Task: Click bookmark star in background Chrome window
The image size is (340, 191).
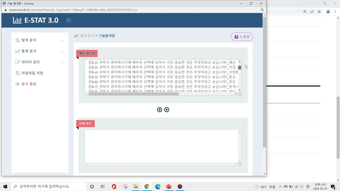Action: (319, 12)
